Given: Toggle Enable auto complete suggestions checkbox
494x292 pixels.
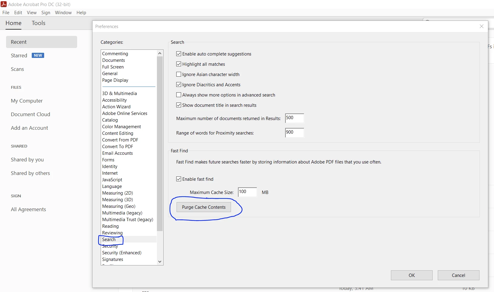Looking at the screenshot, I should (179, 54).
